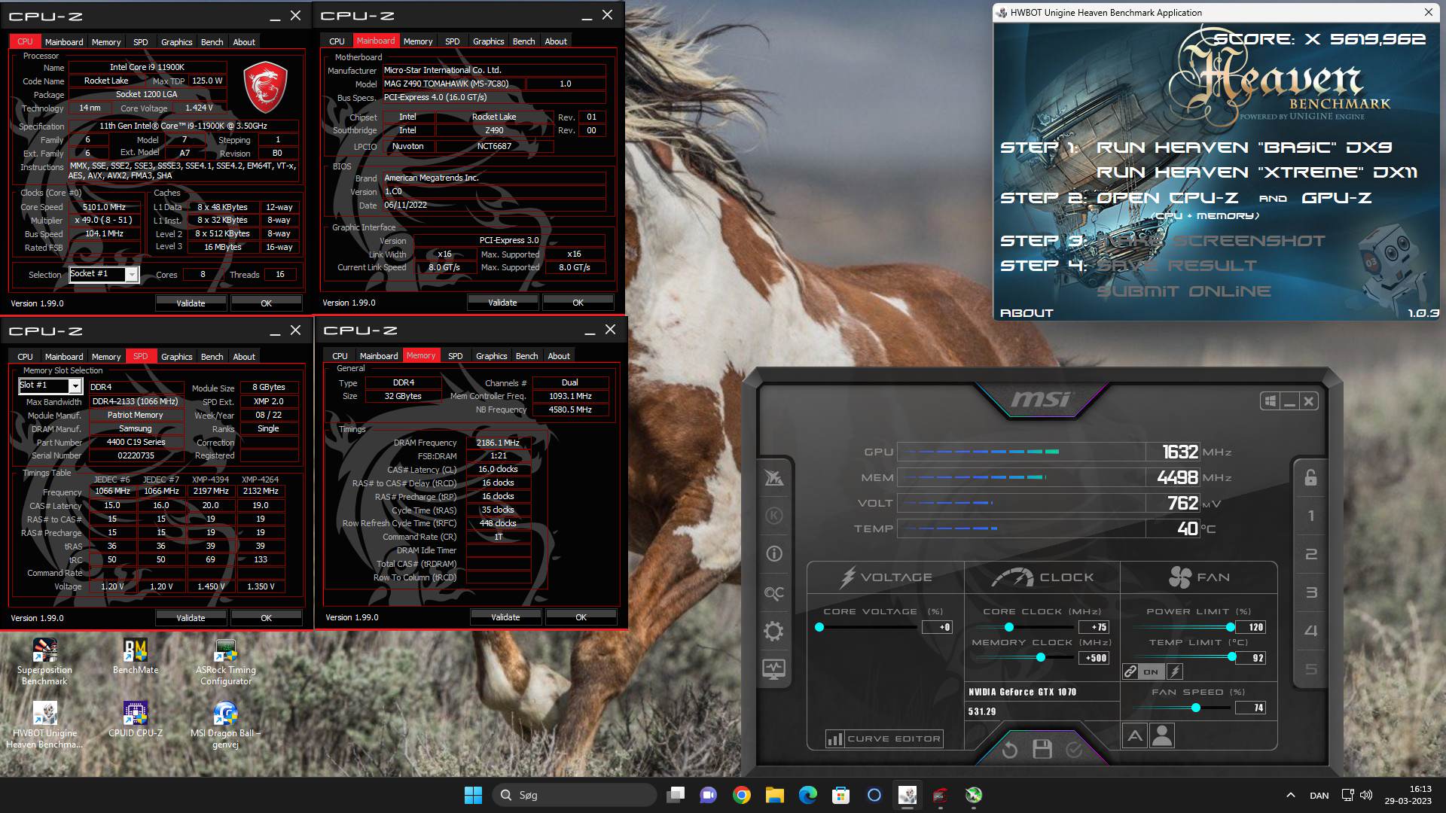Toggle temp limit priority lightning icon
1446x813 pixels.
(1175, 671)
